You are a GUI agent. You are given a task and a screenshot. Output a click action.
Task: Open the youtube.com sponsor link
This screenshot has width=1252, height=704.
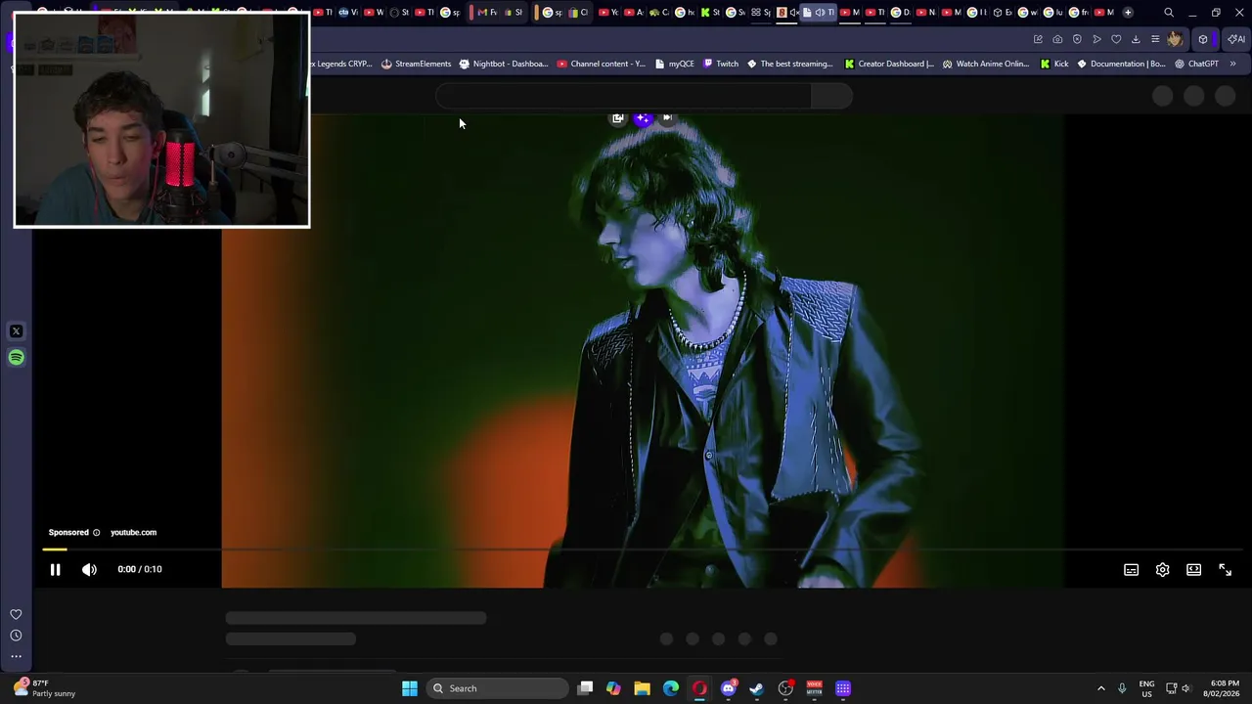[133, 532]
